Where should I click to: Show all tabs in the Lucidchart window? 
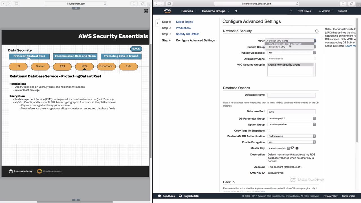point(142,4)
